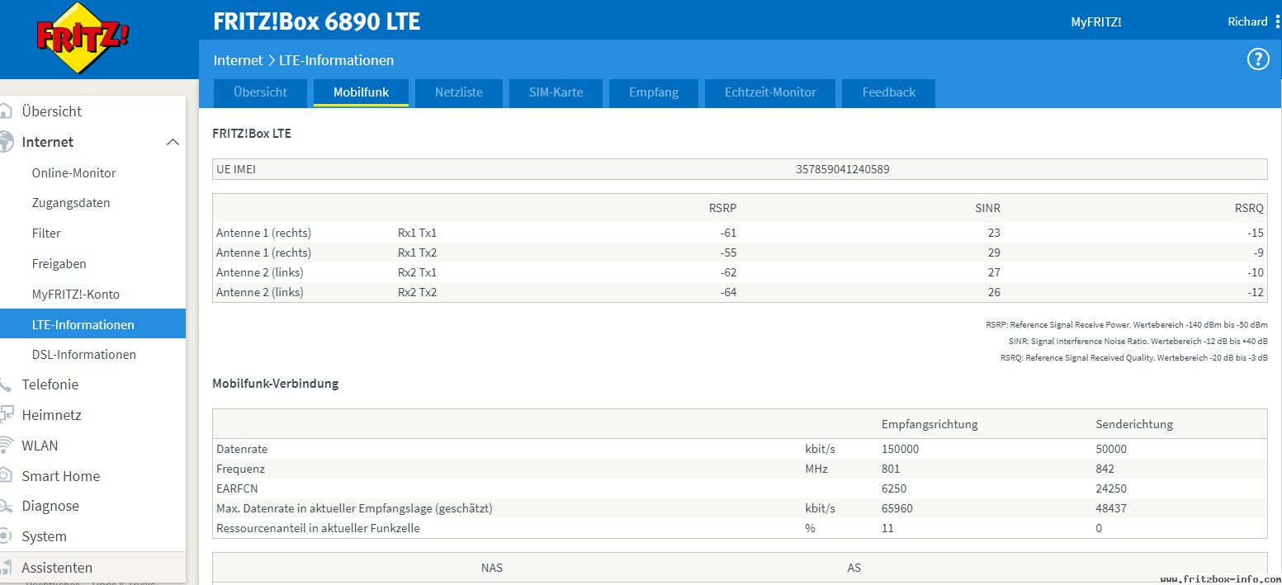
Task: Click the Assistenten icon in sidebar
Action: click(6, 568)
